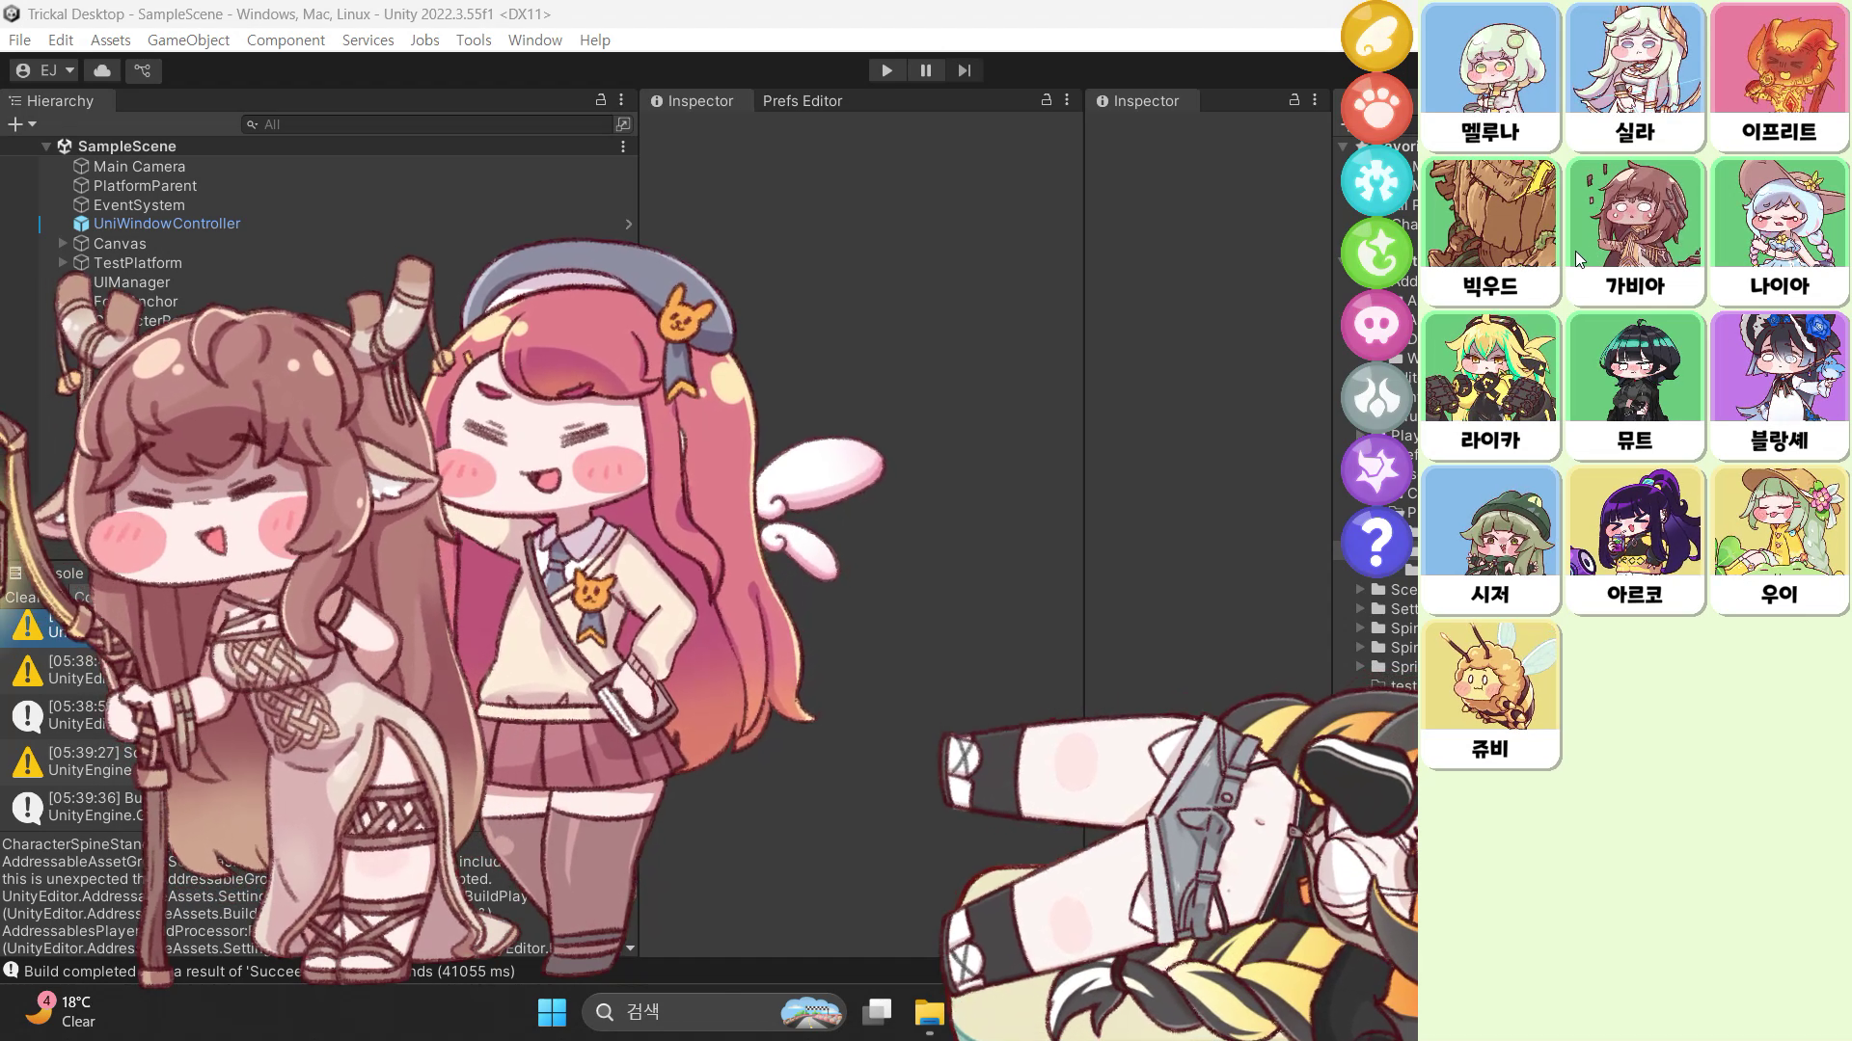Select the pink skull circle icon
Screen dimensions: 1852x1041
[x=1376, y=325]
